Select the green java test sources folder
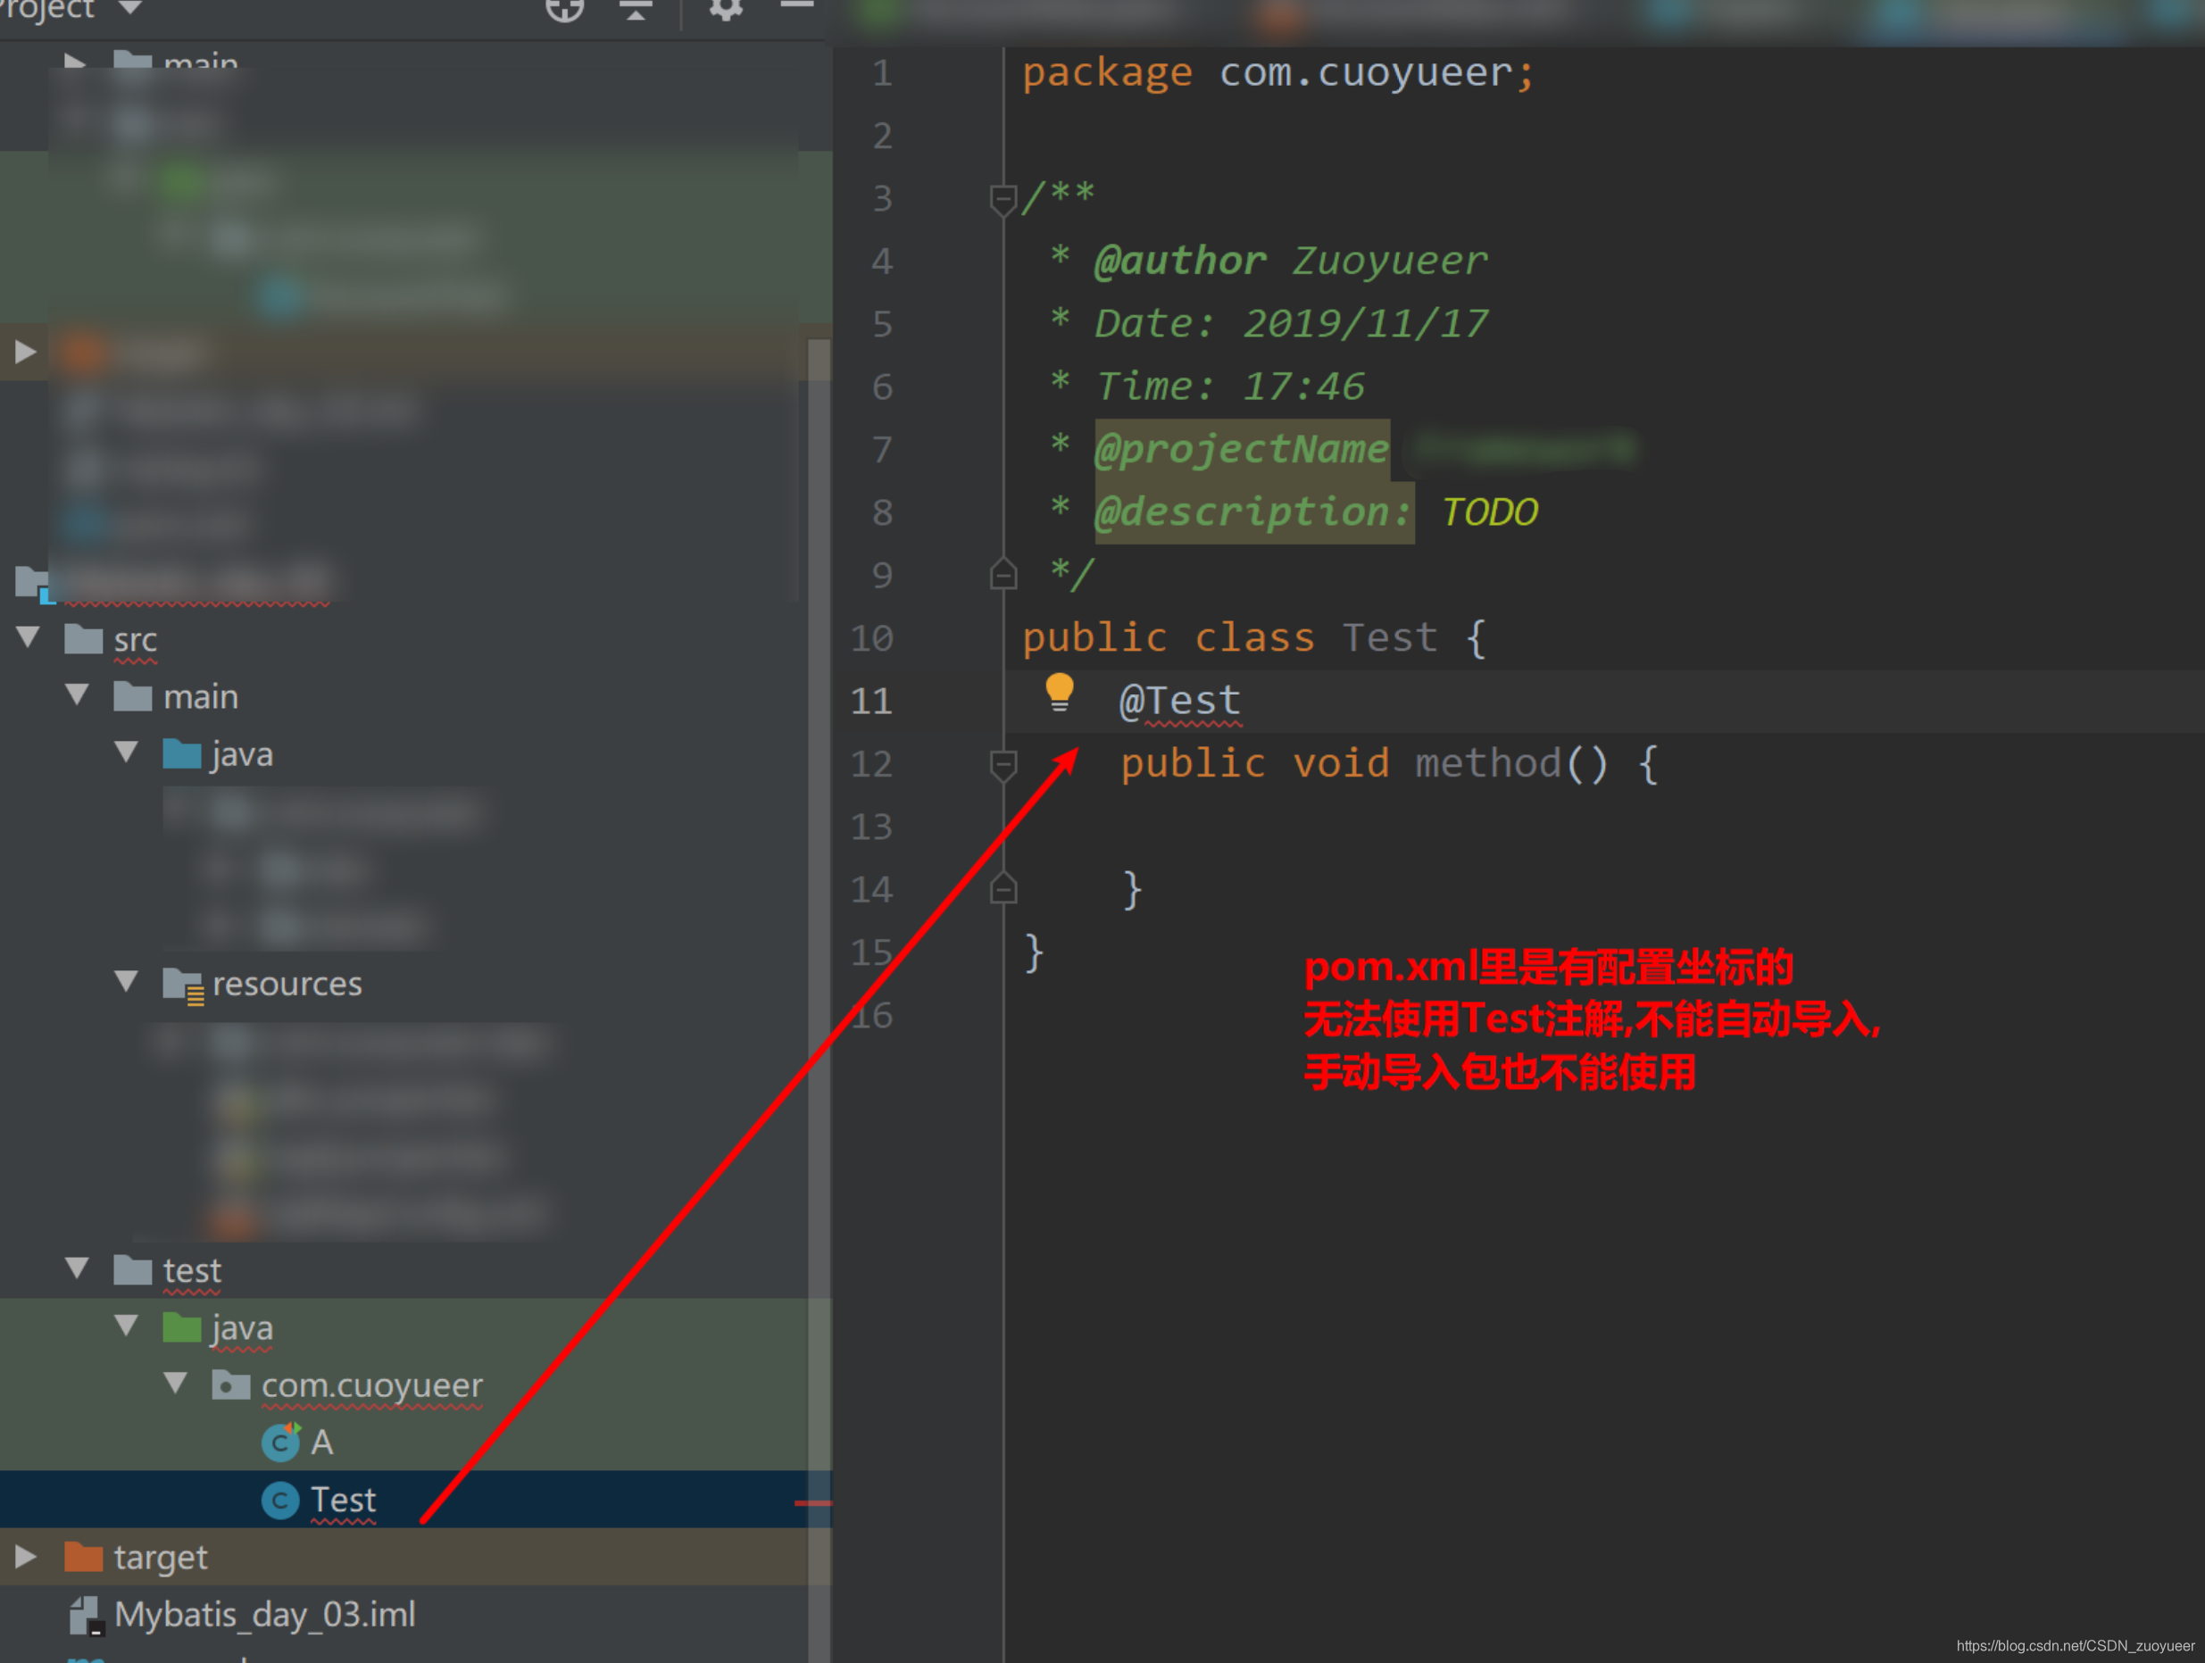2205x1663 pixels. coord(242,1329)
